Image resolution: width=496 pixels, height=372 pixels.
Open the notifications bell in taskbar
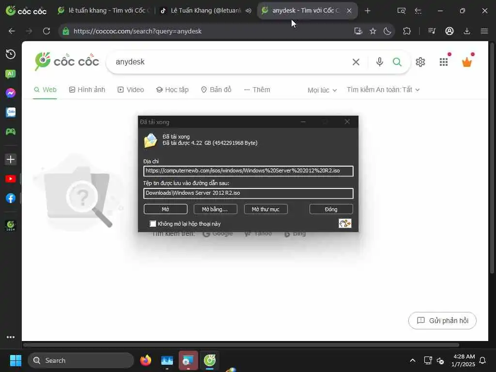(483, 360)
